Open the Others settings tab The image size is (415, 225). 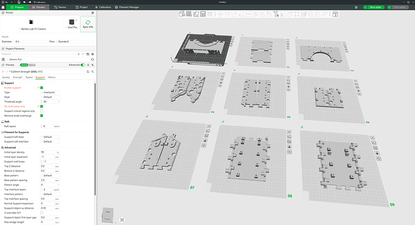tap(52, 77)
